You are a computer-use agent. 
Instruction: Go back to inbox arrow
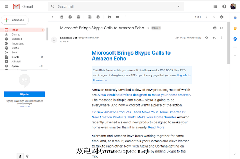(53, 17)
